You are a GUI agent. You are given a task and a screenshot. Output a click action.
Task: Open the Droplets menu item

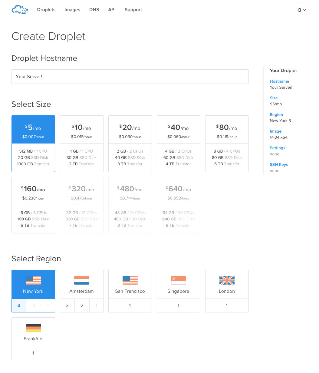46,10
